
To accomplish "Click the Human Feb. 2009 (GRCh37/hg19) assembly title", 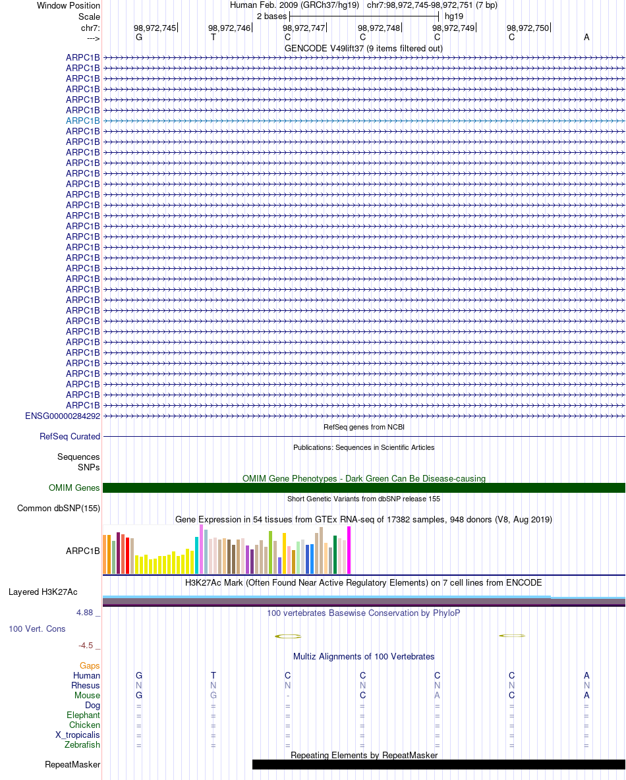I will [x=294, y=5].
